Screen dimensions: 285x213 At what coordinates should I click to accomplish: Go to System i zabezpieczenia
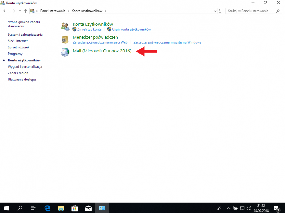25,35
